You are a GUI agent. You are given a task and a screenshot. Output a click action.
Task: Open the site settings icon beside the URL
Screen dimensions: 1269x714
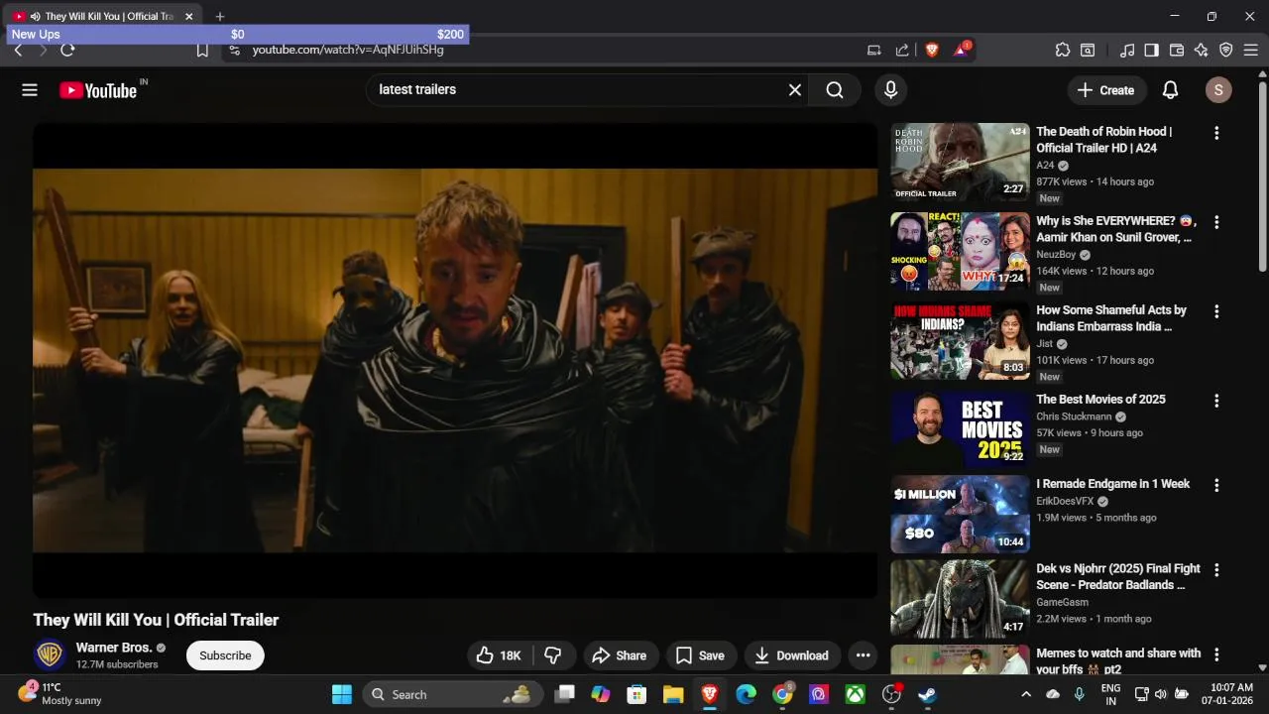point(234,50)
